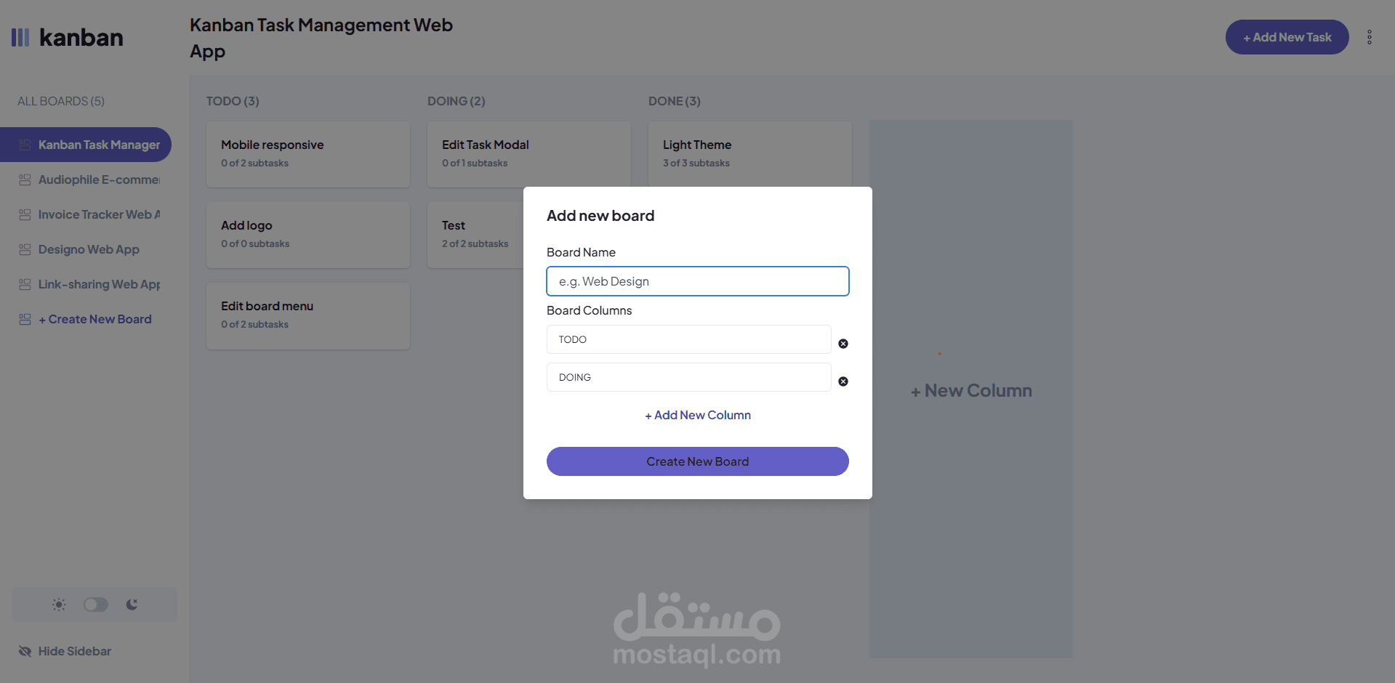Screen dimensions: 1395x683
Task: Toggle the dark theme switch
Action: [95, 605]
